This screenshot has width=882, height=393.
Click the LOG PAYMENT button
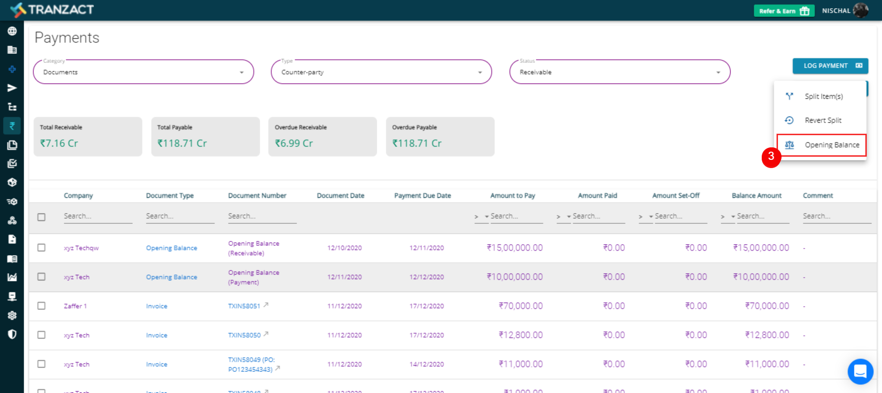tap(830, 65)
